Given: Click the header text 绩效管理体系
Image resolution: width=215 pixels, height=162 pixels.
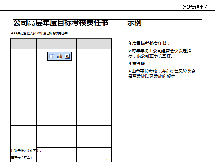Looking at the screenshot, I should [x=195, y=7].
